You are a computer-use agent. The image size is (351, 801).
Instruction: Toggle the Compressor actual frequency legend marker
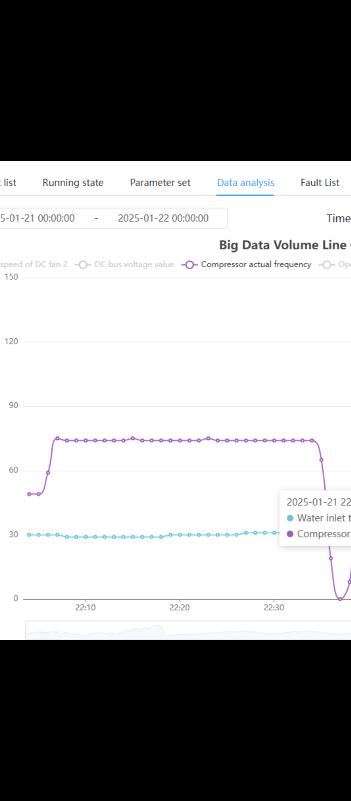click(190, 265)
